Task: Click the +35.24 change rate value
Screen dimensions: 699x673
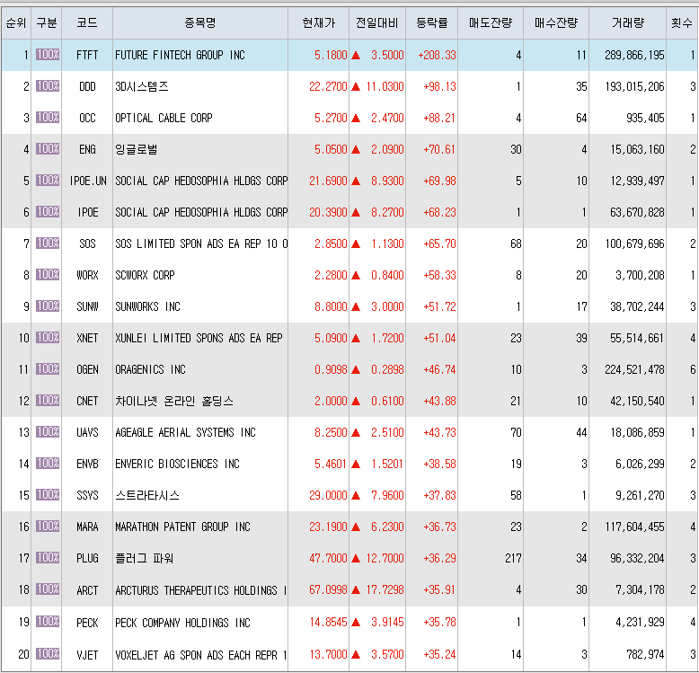Action: [439, 655]
